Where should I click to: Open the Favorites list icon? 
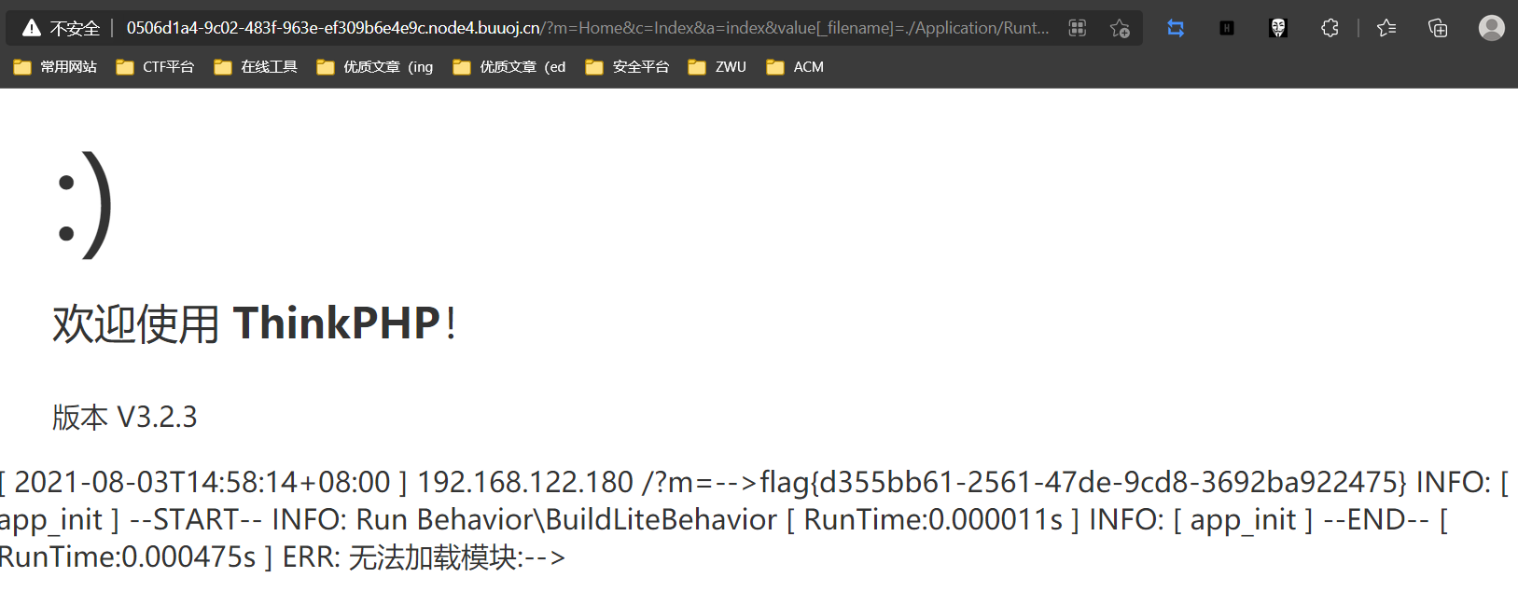point(1386,28)
